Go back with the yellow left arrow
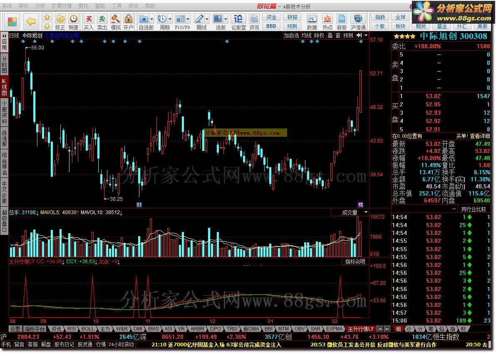Viewport: 496px width, 353px height. [x=31, y=22]
